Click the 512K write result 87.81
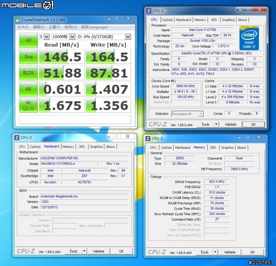Image resolution: width=276 pixels, height=266 pixels. coord(108,73)
